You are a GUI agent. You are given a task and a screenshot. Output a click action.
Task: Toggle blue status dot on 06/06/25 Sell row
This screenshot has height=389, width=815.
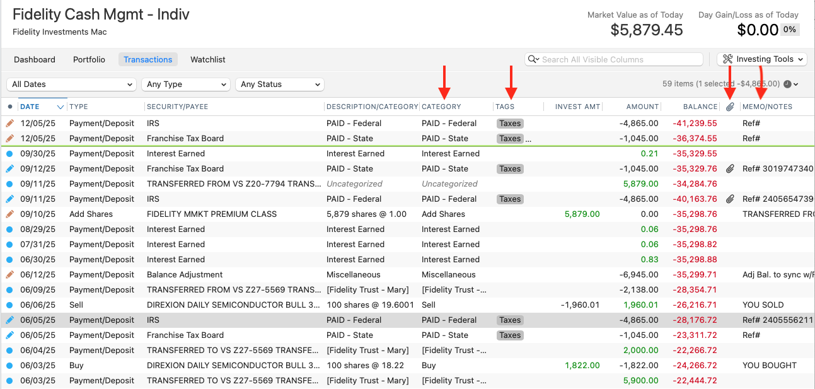[x=9, y=305]
